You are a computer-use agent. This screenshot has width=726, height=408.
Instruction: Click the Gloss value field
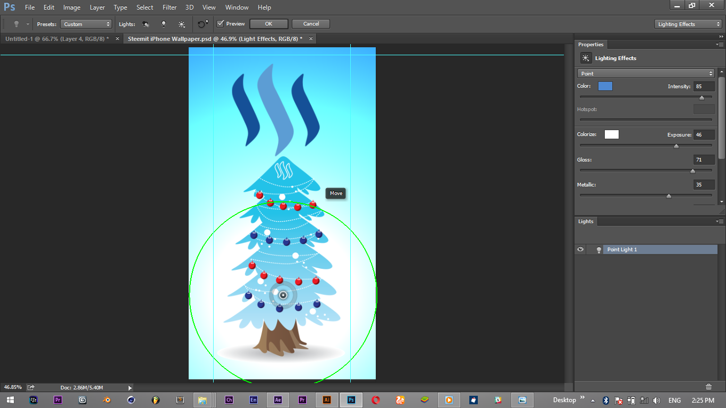(x=704, y=159)
